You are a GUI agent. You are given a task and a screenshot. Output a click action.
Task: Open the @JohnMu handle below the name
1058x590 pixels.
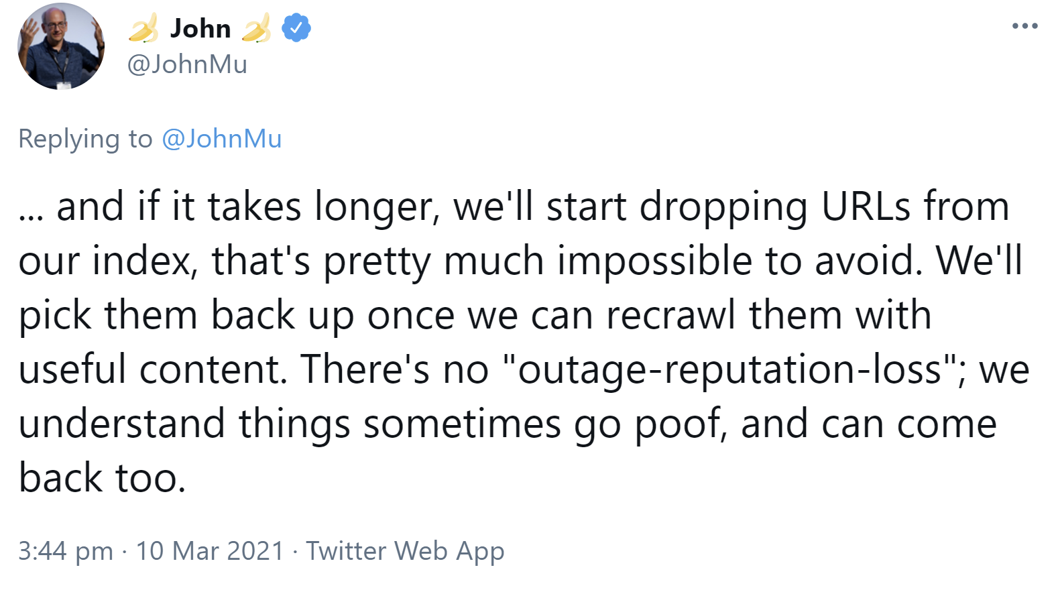pos(187,64)
